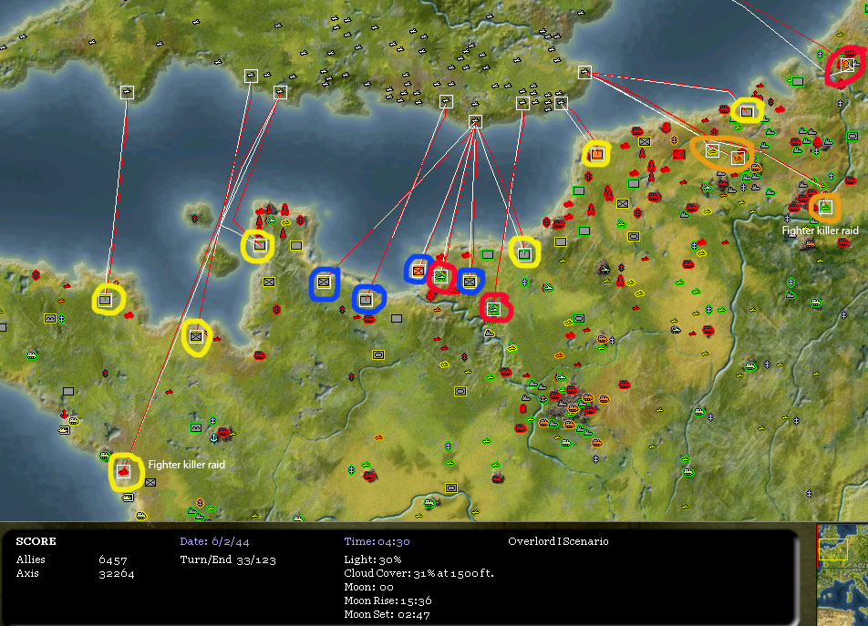868x626 pixels.
Task: Click the solid red crossed-box unit icon
Action: (x=679, y=154)
